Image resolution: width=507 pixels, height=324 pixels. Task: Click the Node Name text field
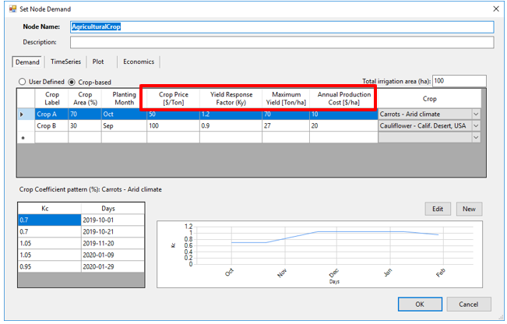tap(281, 26)
